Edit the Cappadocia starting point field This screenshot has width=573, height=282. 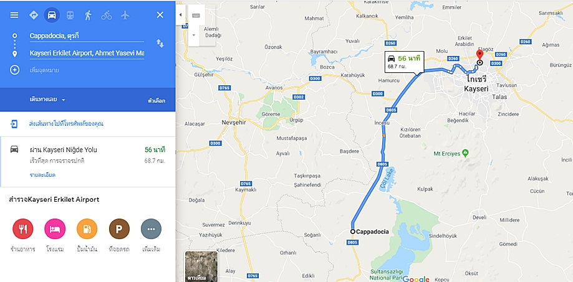pyautogui.click(x=87, y=35)
